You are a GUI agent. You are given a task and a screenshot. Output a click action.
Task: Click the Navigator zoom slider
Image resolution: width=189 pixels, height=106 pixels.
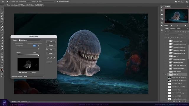178,26
